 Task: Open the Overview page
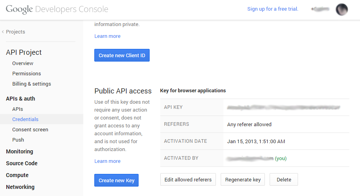22,63
